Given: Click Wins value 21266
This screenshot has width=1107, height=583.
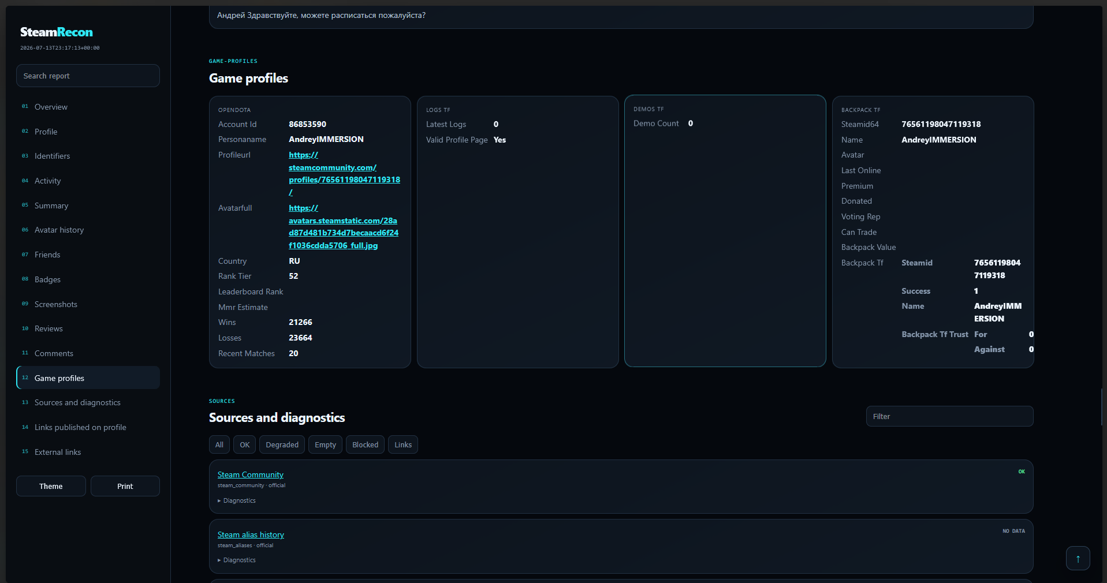Looking at the screenshot, I should pyautogui.click(x=300, y=322).
